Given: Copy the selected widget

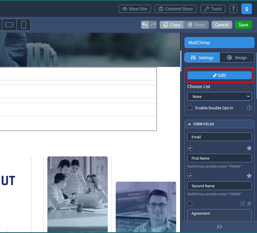Looking at the screenshot, I should (x=172, y=25).
